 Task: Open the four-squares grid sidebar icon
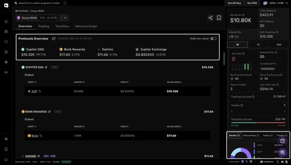tap(6, 52)
